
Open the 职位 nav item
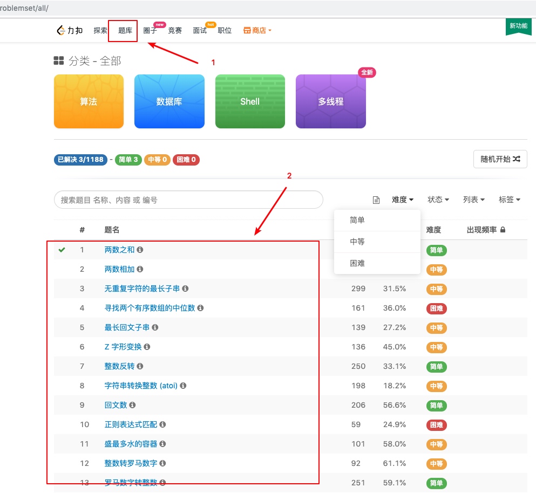[225, 30]
